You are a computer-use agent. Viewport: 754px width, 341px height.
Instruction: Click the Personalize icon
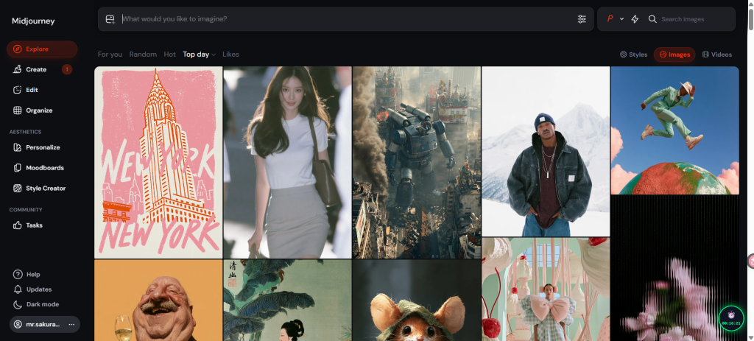click(18, 147)
